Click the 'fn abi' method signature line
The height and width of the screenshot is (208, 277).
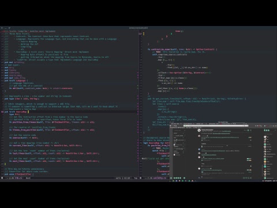pyautogui.click(x=41, y=88)
